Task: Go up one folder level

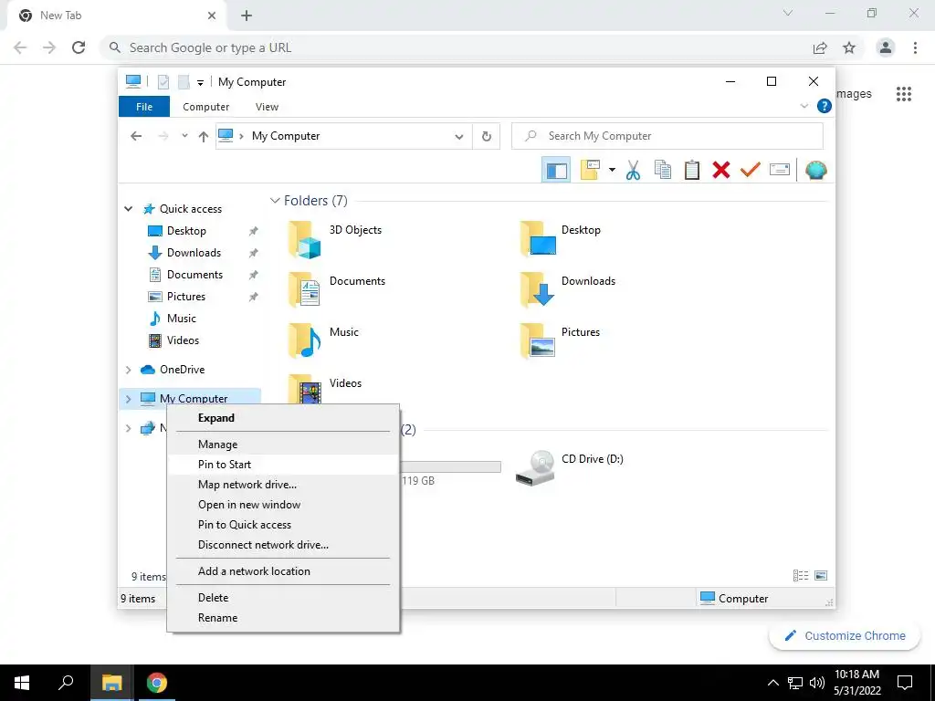Action: [204, 137]
